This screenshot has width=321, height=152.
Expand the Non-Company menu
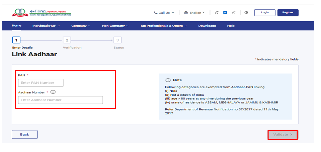pyautogui.click(x=115, y=26)
